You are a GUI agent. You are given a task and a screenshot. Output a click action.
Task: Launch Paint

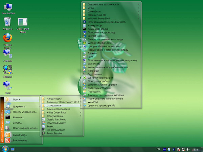coord(111,57)
